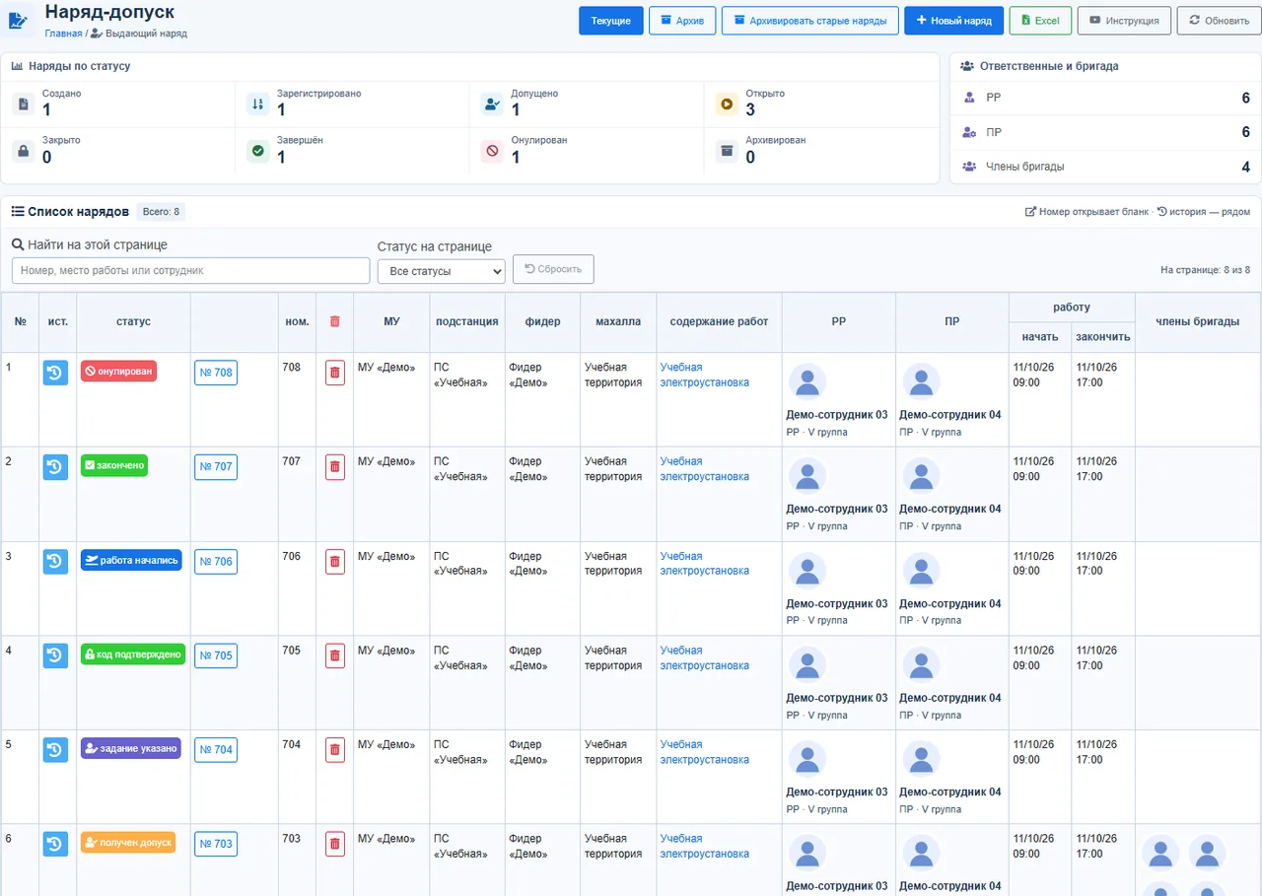This screenshot has height=896, width=1262.
Task: Open blank № 705
Action: pos(216,655)
